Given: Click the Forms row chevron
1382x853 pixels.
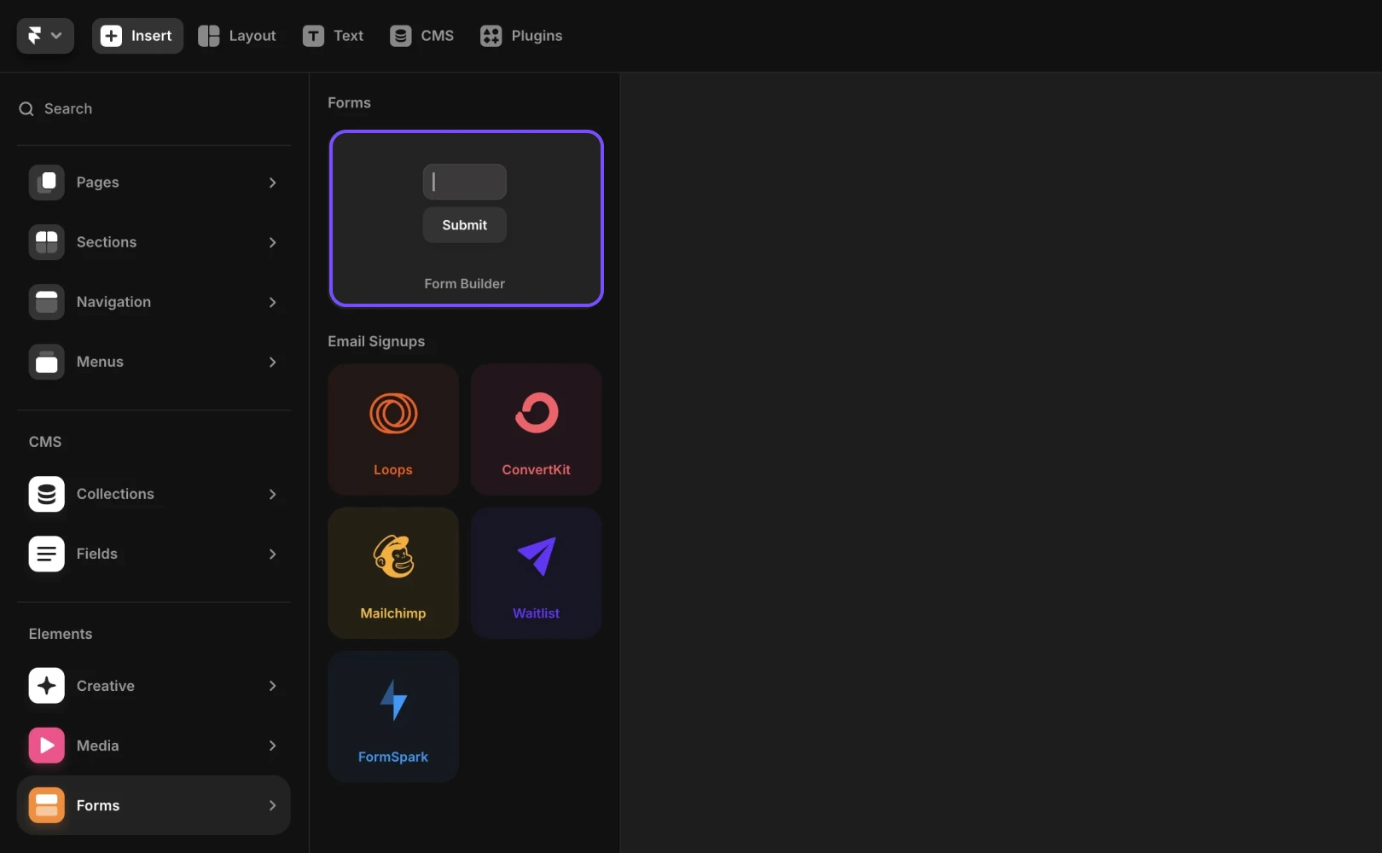Looking at the screenshot, I should [273, 805].
